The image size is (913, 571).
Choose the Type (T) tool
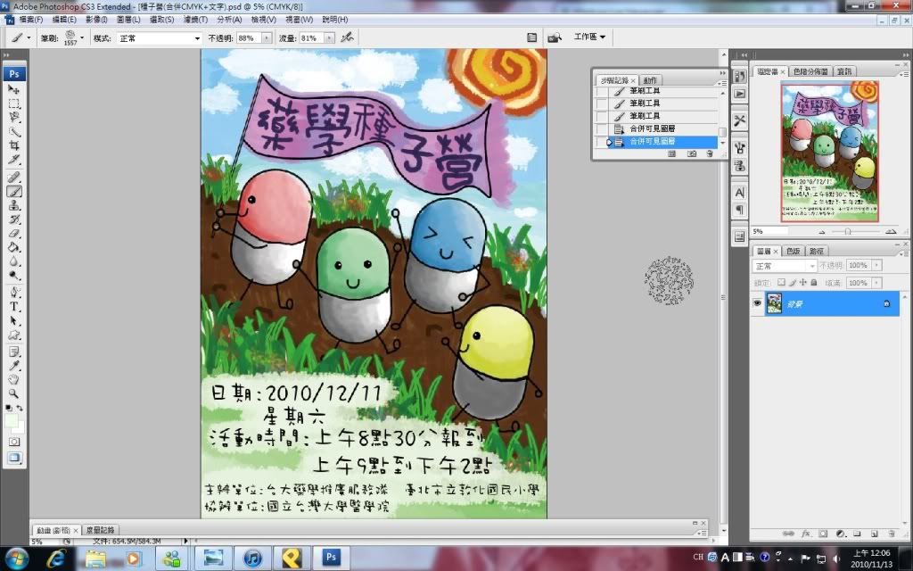click(14, 306)
